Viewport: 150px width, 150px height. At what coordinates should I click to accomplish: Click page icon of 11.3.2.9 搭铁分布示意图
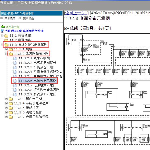(x=15, y=94)
